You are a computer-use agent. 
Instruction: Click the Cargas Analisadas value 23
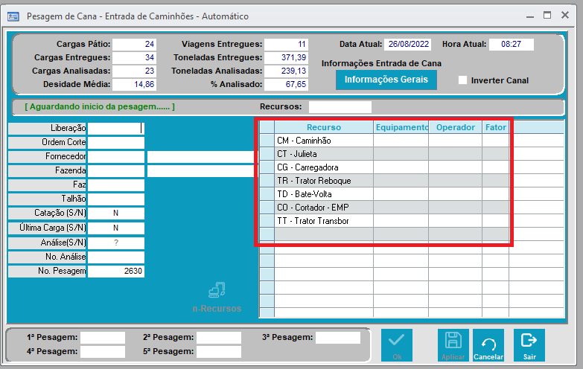(134, 71)
